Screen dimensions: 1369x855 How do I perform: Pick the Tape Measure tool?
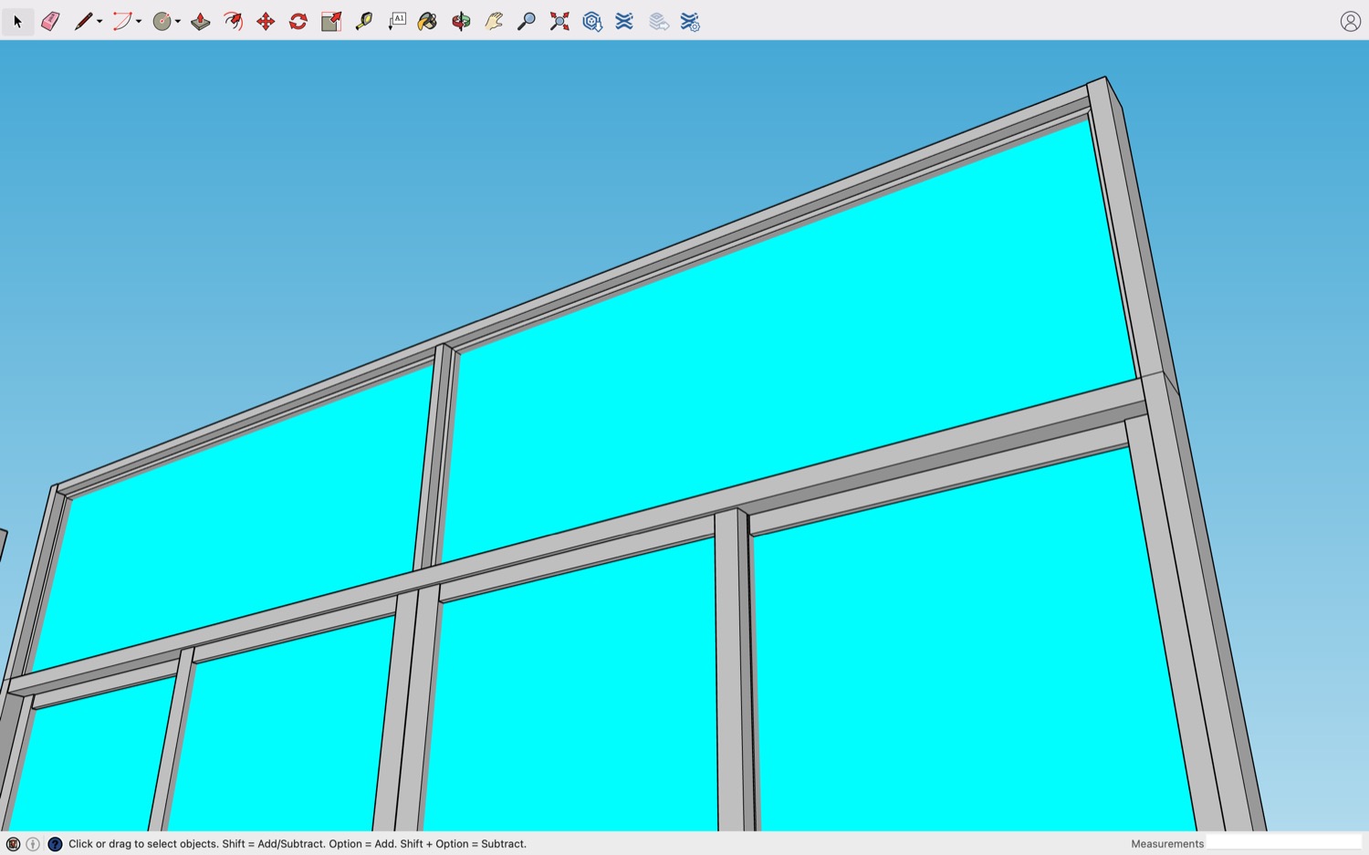click(x=364, y=21)
